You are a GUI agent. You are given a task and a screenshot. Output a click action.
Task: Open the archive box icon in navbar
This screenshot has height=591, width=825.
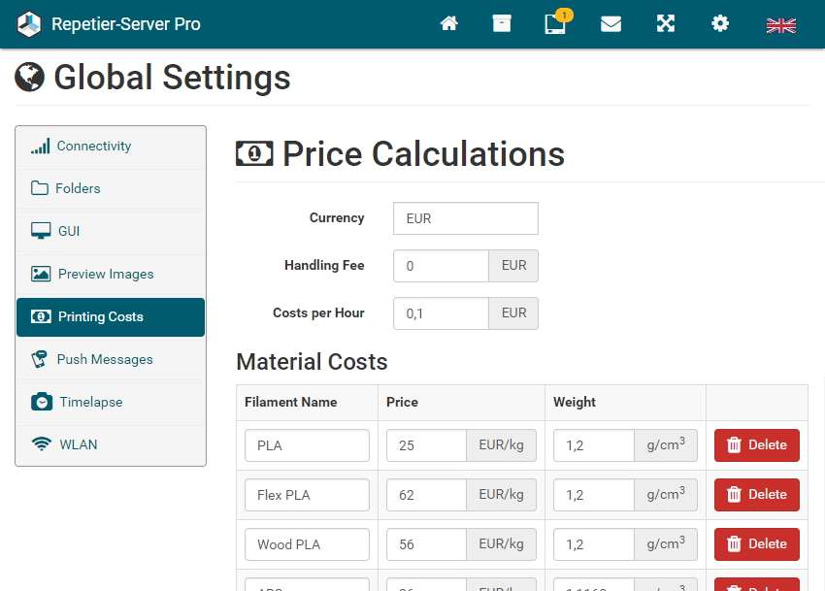click(x=502, y=23)
